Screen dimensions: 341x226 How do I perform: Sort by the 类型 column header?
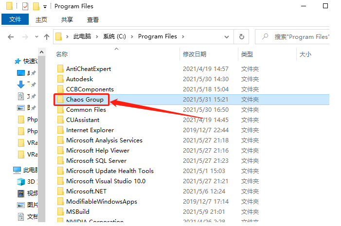(247, 54)
